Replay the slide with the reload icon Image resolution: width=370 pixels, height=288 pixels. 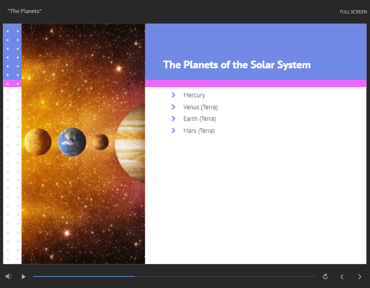coord(325,276)
